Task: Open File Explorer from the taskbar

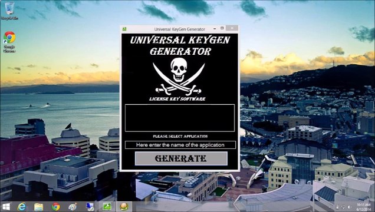Action: pyautogui.click(x=38, y=207)
